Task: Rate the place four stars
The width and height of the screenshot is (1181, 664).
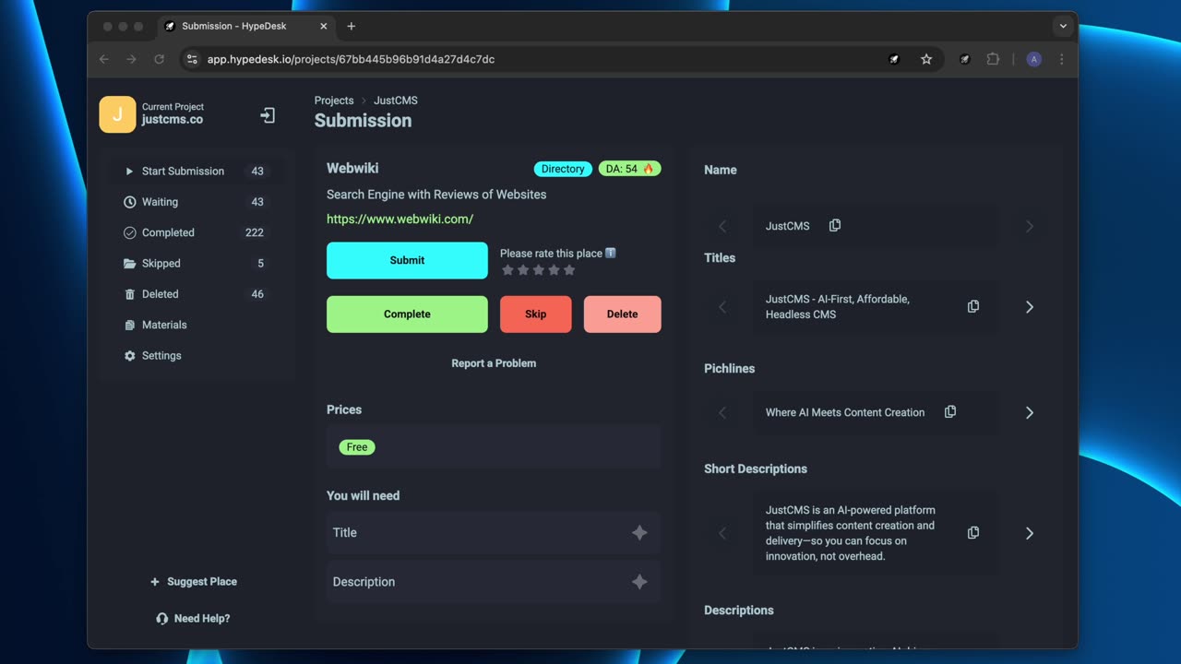Action: 554,270
